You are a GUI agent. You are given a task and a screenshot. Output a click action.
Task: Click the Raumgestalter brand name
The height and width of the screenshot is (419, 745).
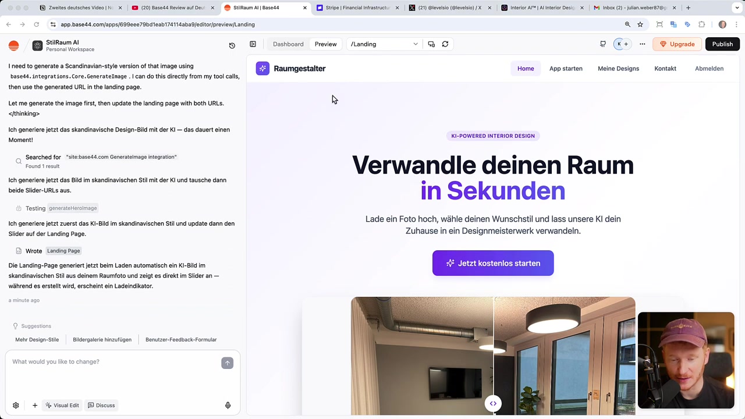coord(300,69)
